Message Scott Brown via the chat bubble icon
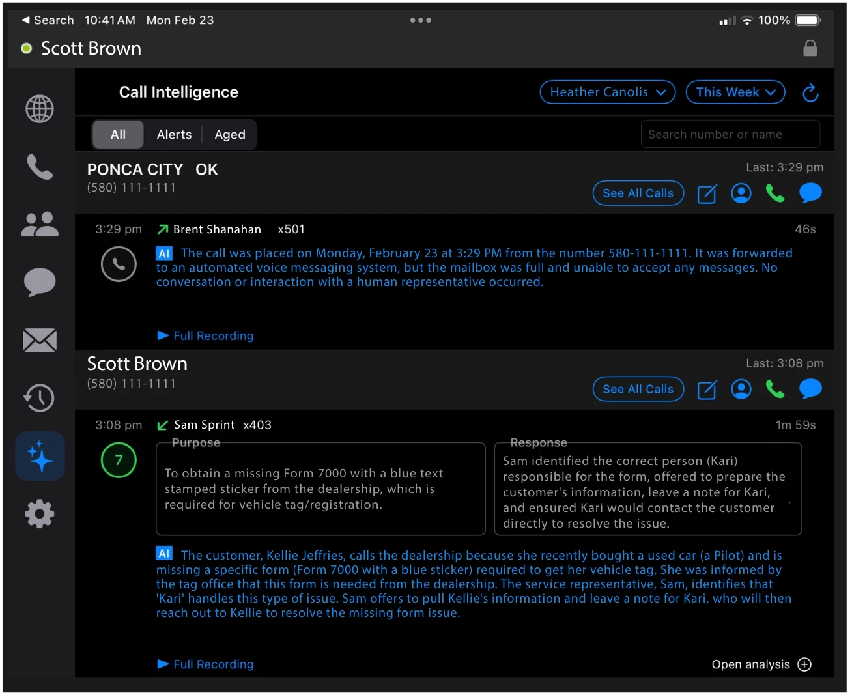Viewport: 852px width, 697px height. (810, 389)
